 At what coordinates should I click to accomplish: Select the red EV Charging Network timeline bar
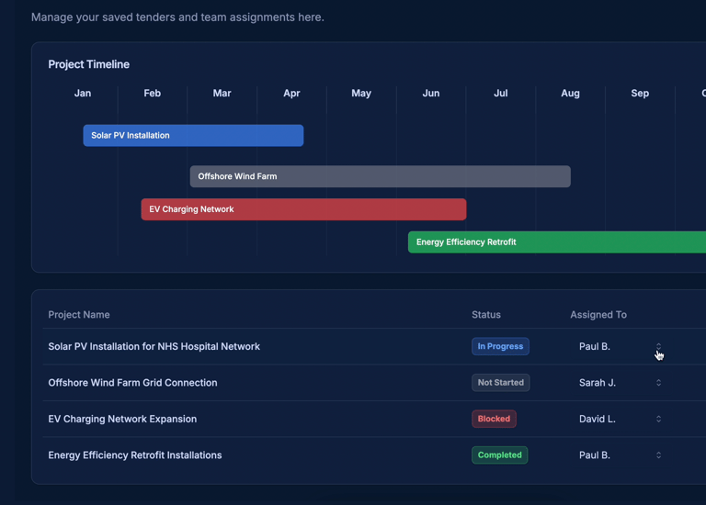tap(303, 209)
